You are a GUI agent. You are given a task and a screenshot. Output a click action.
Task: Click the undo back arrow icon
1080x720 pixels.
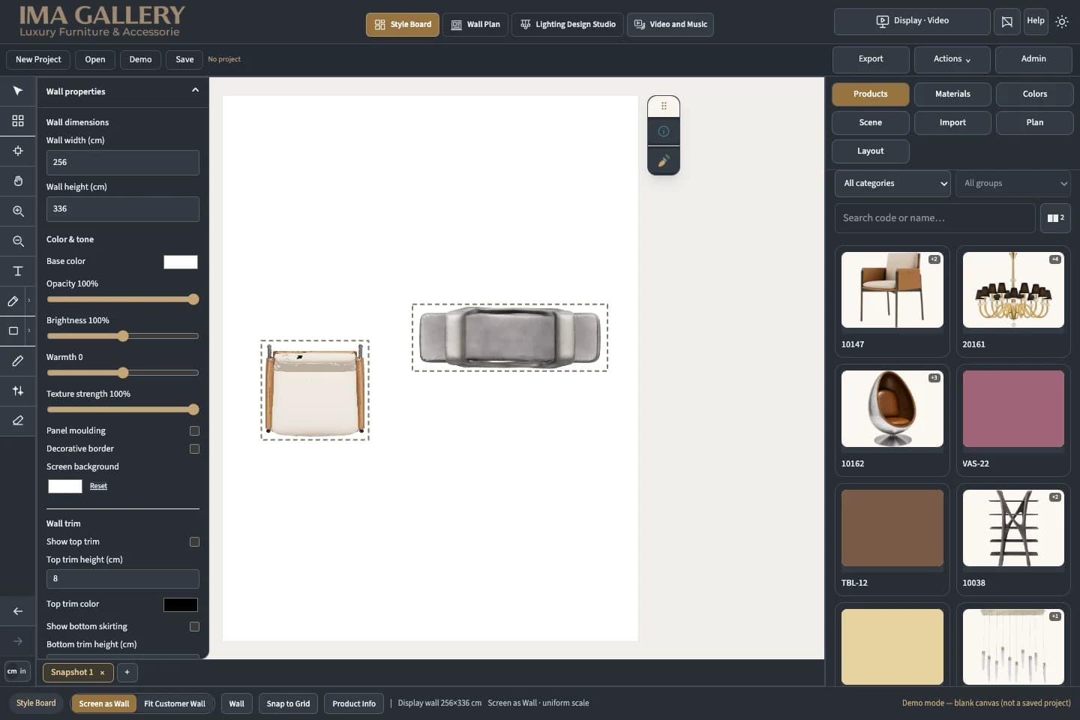tap(18, 611)
